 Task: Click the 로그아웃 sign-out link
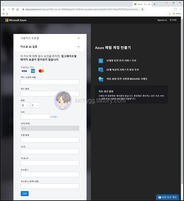point(173,20)
